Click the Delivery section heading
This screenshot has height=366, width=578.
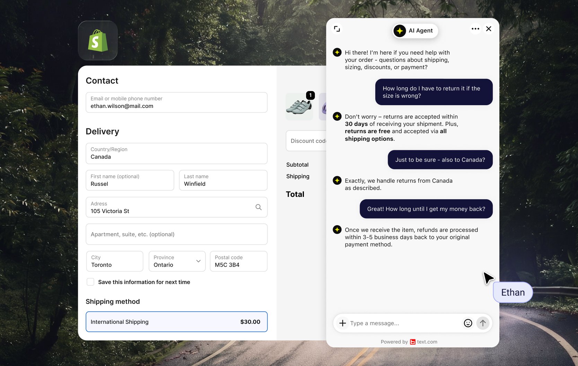coord(102,131)
